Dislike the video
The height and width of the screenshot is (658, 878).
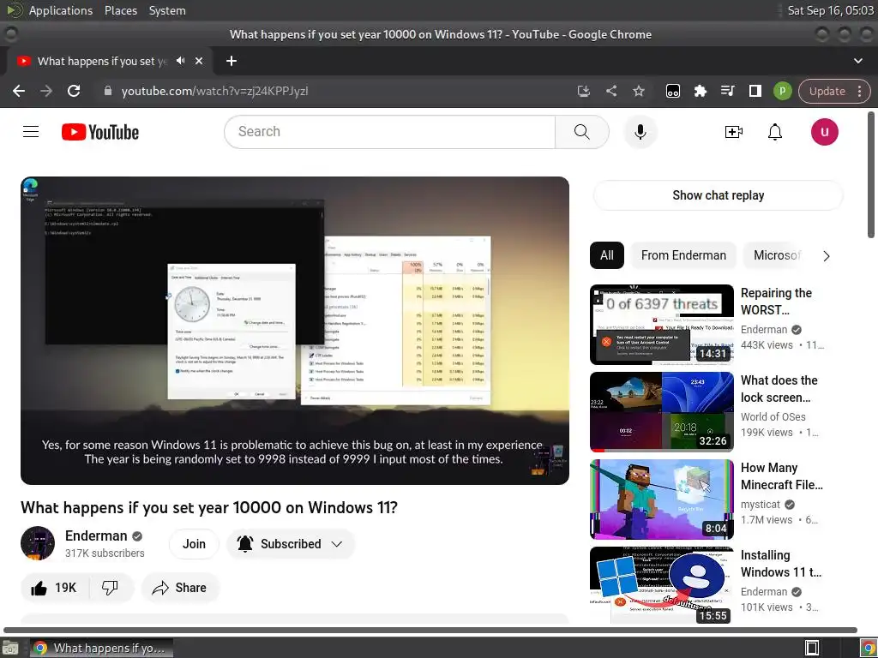(111, 588)
